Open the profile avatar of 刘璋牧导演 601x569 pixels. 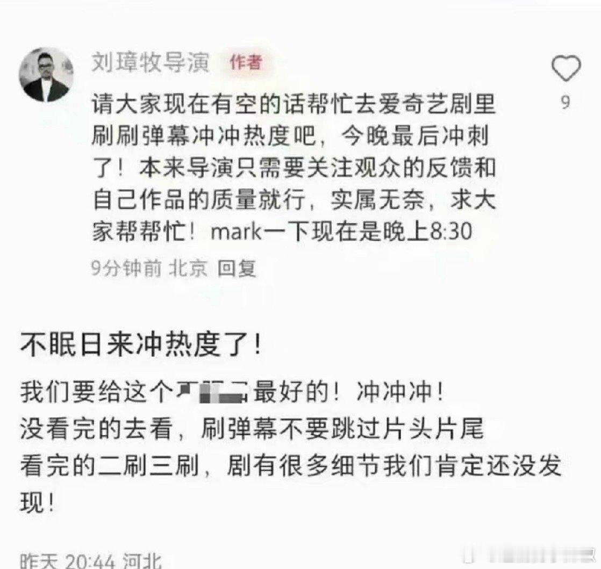tap(46, 75)
